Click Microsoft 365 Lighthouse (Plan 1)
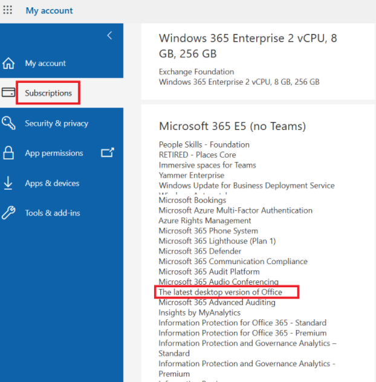This screenshot has height=382, width=376. click(218, 241)
